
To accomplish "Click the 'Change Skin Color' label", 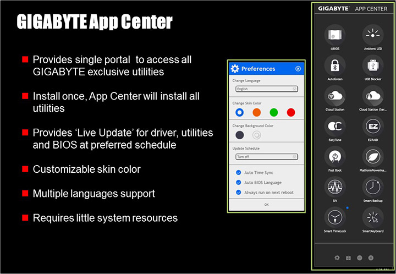I will coord(247,103).
